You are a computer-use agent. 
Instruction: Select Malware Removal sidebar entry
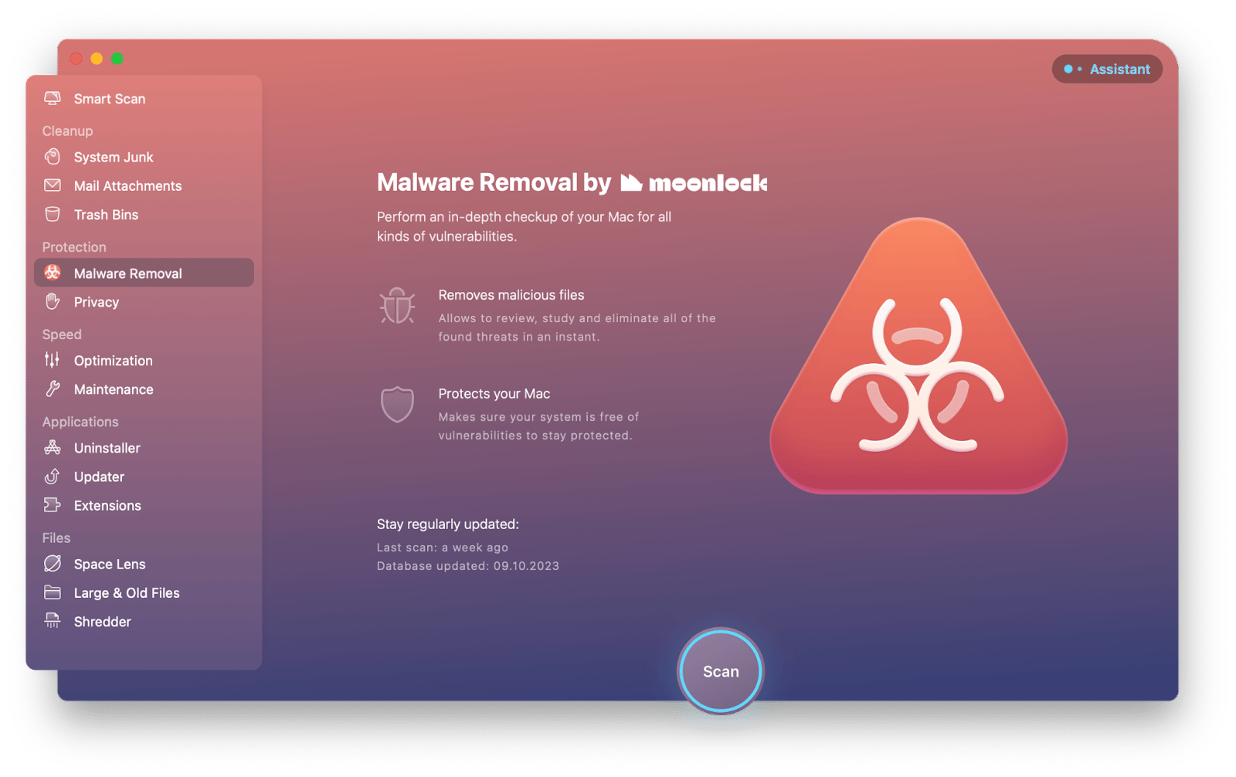coord(144,273)
